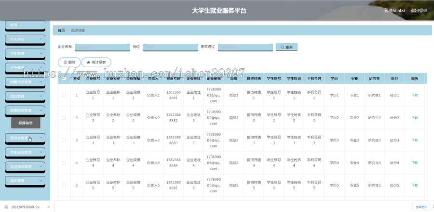Image resolution: width=434 pixels, height=212 pixels.
Task: Click the 学生姓名 column header
Action: tap(294, 79)
